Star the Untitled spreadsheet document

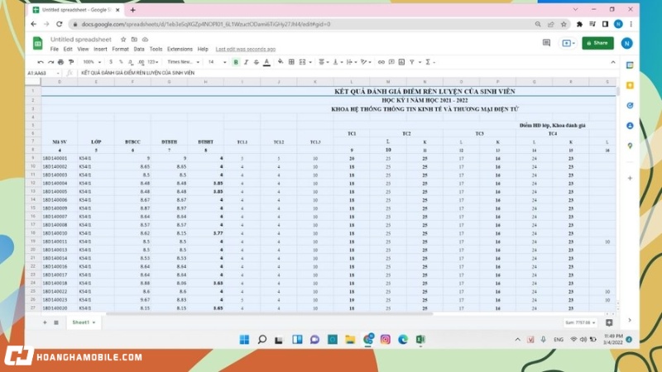(123, 39)
